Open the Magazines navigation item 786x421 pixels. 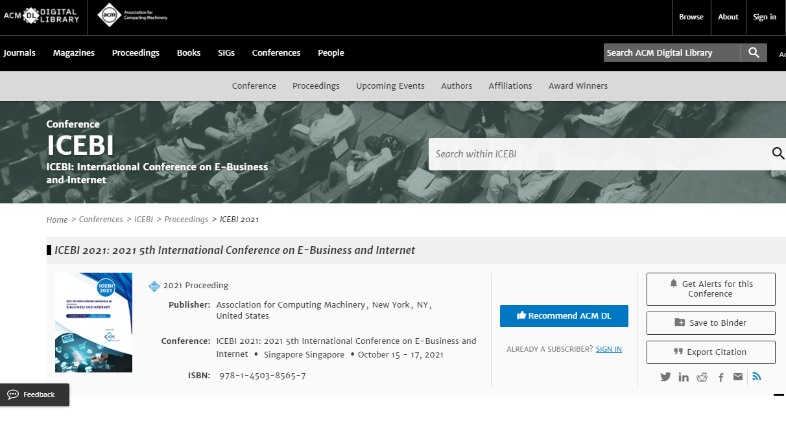click(x=74, y=53)
